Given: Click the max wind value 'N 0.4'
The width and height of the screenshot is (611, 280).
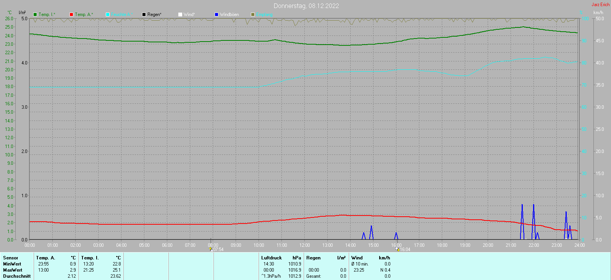Looking at the screenshot, I should (x=385, y=270).
